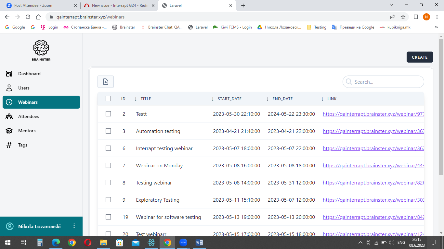Launch Zoom from the Windows taskbar
The width and height of the screenshot is (444, 249).
pos(183,243)
